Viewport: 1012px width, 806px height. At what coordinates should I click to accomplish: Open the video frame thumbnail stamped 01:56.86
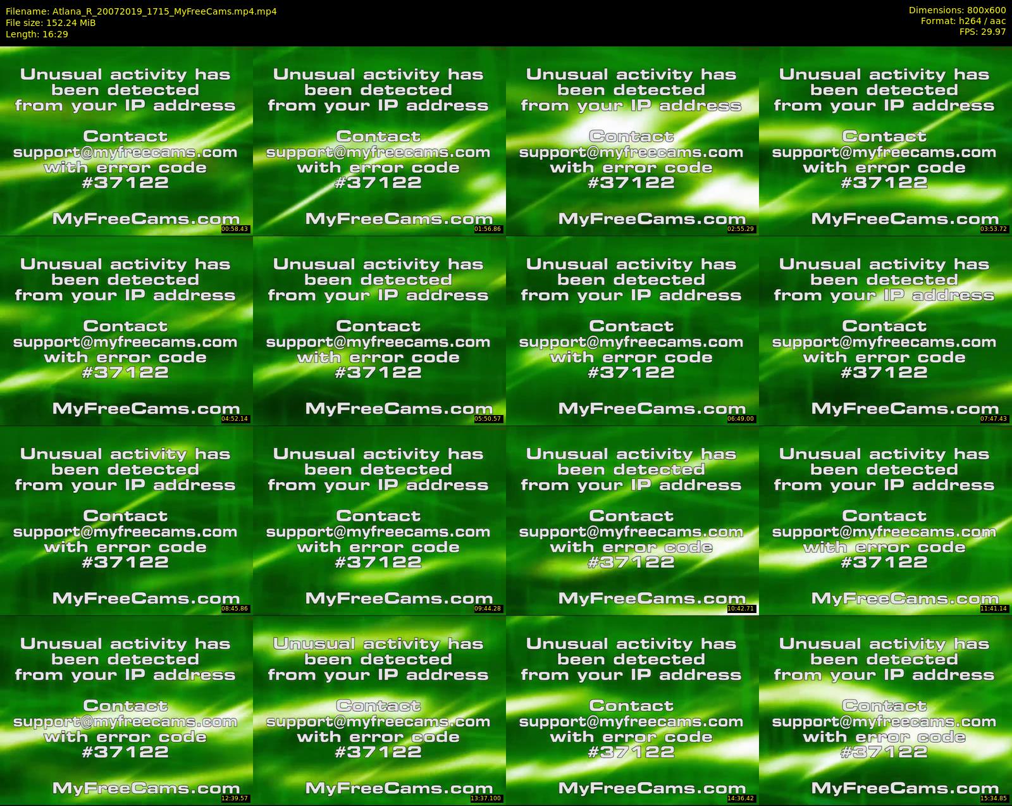coord(379,140)
